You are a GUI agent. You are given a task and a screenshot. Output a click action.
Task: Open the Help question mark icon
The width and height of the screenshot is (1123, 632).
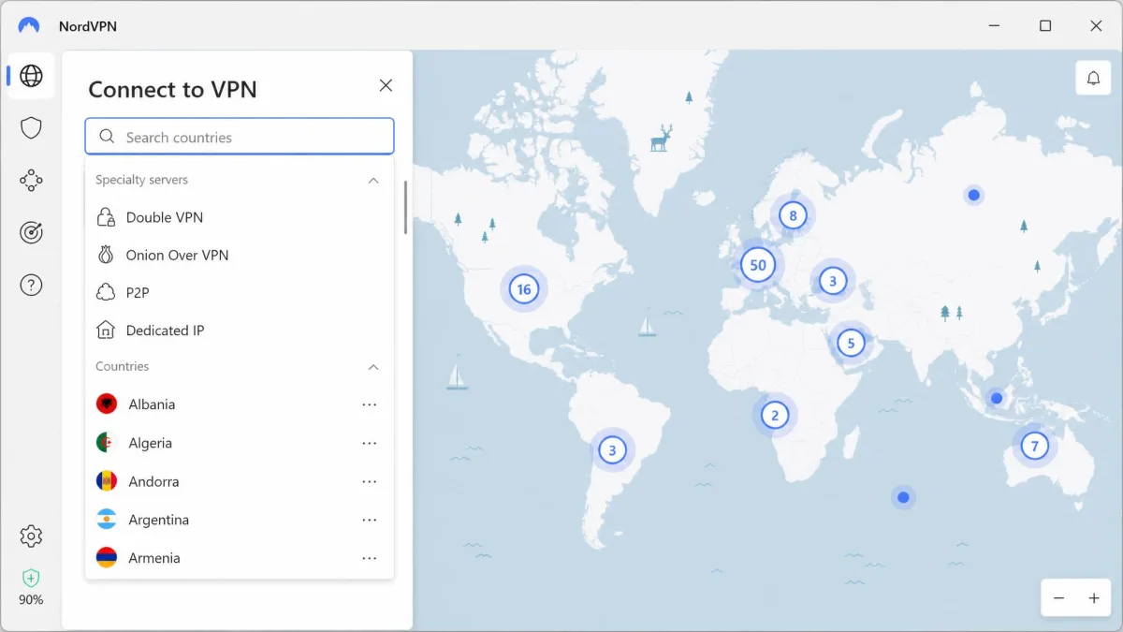point(31,286)
